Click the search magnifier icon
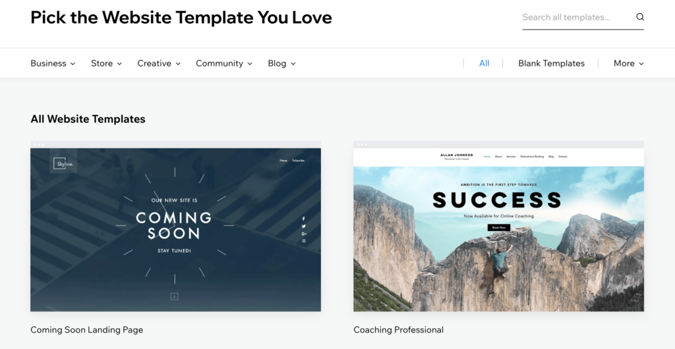 (x=639, y=17)
